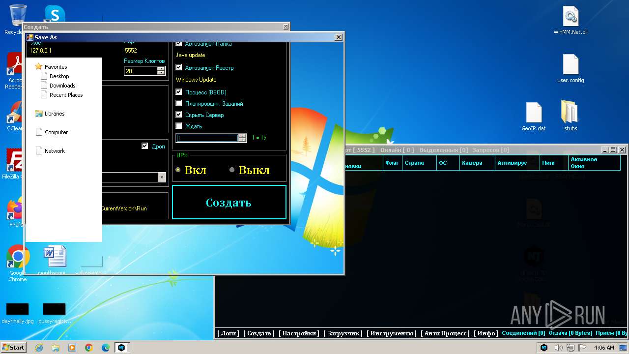This screenshot has width=629, height=354.
Task: Open the [ Анти Процесс ] menu
Action: click(446, 333)
